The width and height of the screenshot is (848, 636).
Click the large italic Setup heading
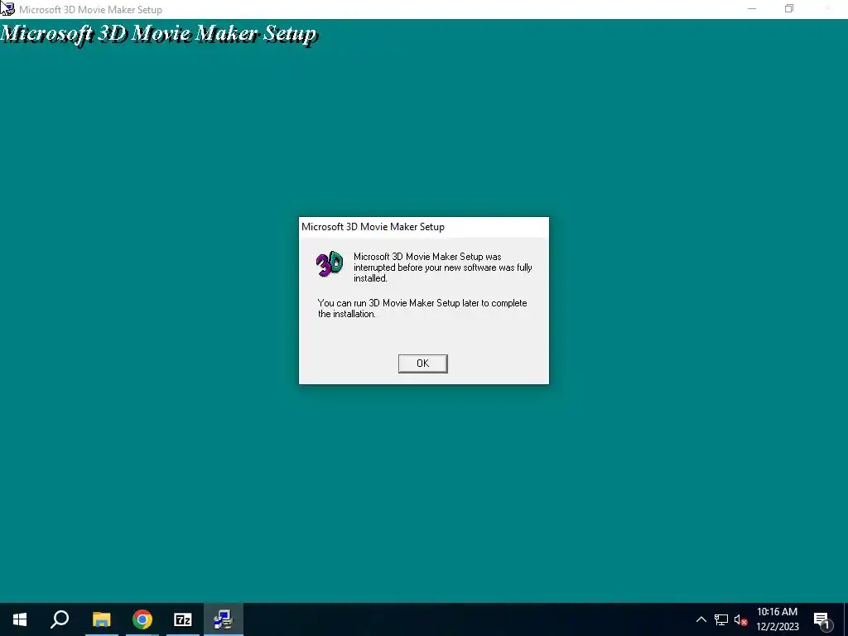tap(158, 33)
